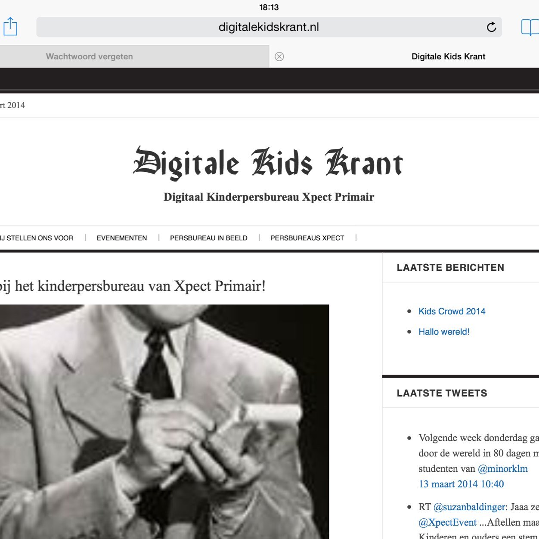Open the @minorklm Twitter mention
Screen dimensions: 539x539
pyautogui.click(x=503, y=469)
